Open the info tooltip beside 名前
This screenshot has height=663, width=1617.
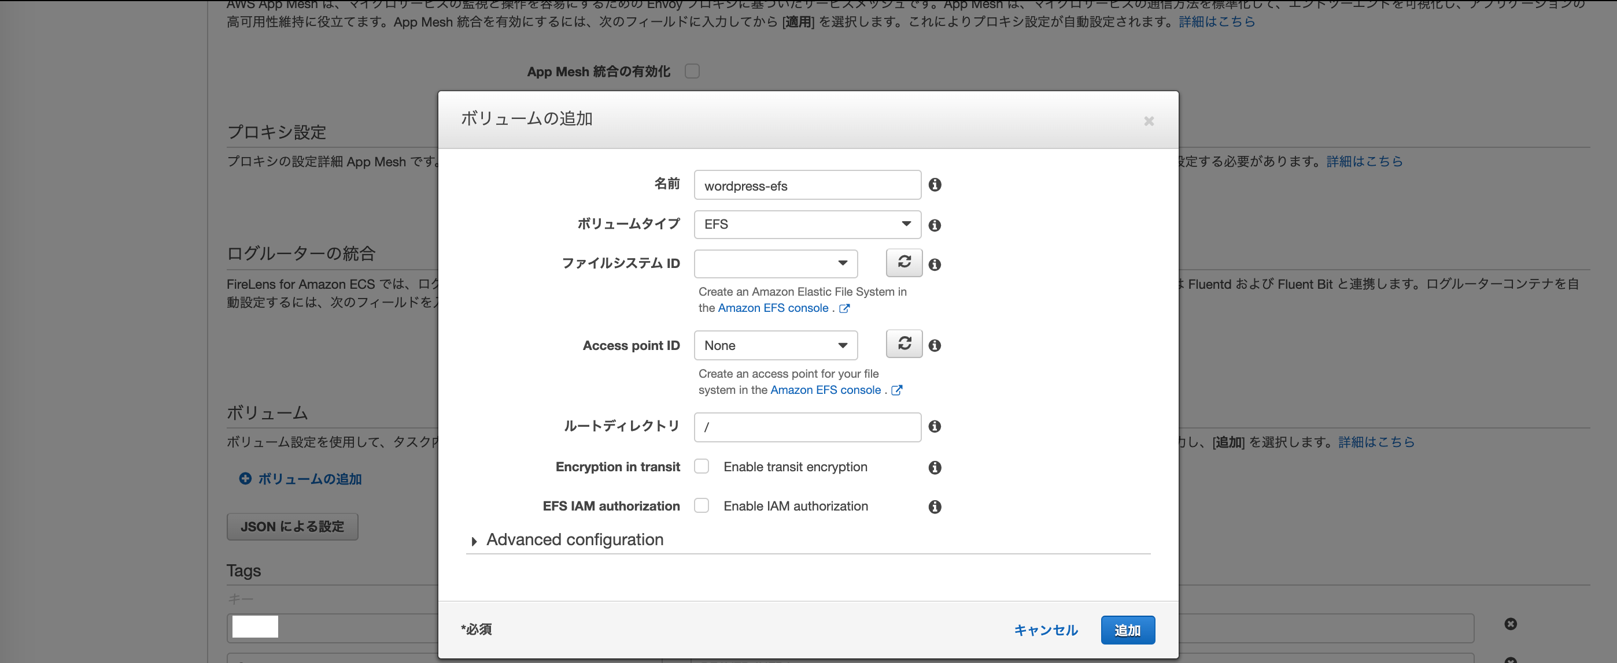pos(935,185)
